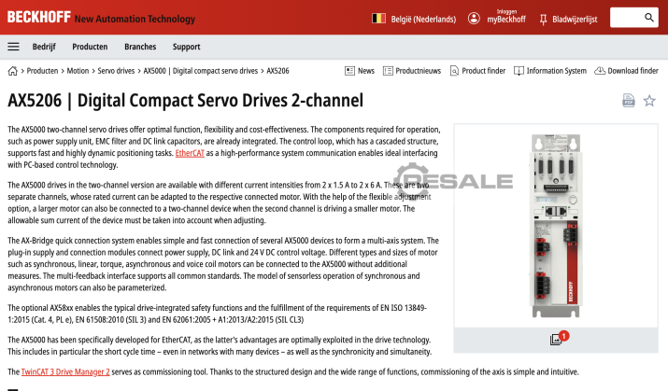This screenshot has height=391, width=668.
Task: Click the Product finder icon
Action: (x=454, y=71)
